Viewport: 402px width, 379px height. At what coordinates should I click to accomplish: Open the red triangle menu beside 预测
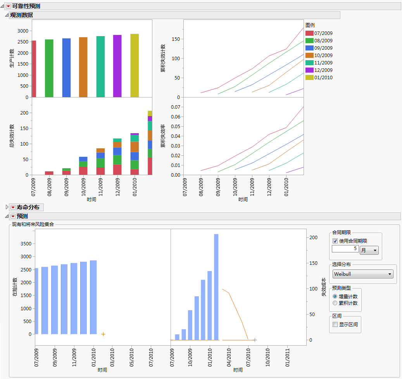click(13, 216)
